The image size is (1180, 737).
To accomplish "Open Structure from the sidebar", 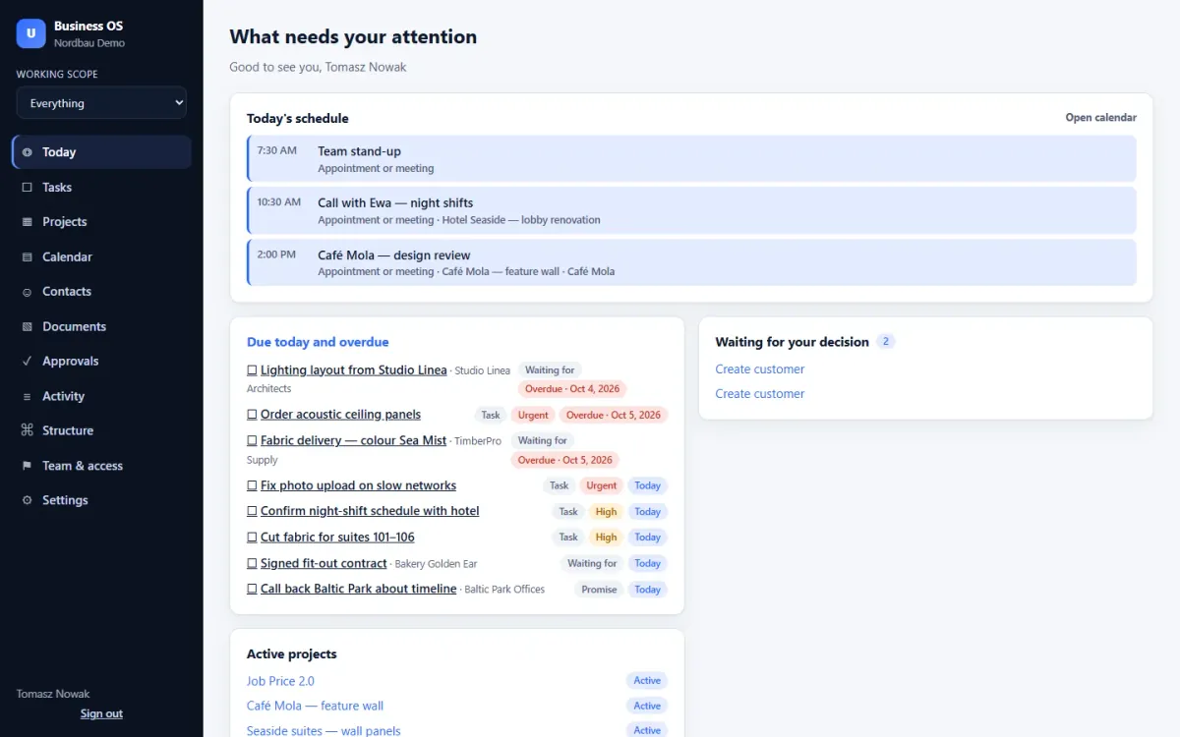I will point(101,430).
